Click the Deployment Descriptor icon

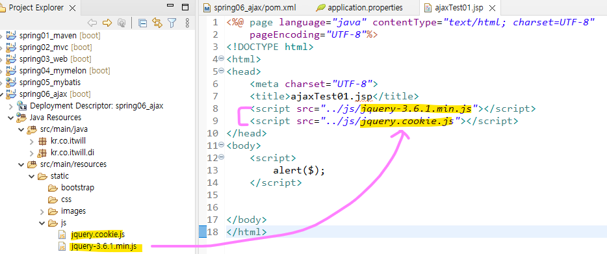click(21, 106)
